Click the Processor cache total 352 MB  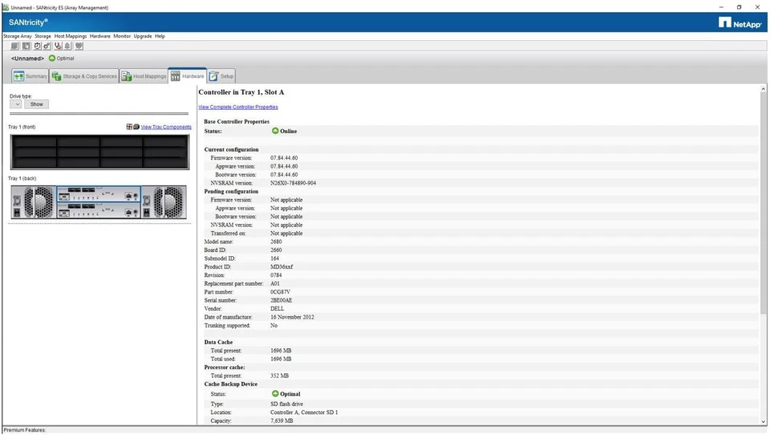(279, 376)
